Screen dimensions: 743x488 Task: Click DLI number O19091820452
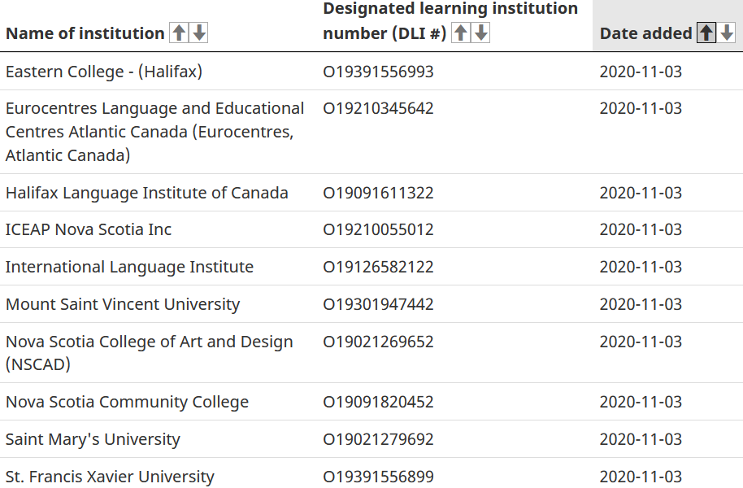click(x=378, y=402)
